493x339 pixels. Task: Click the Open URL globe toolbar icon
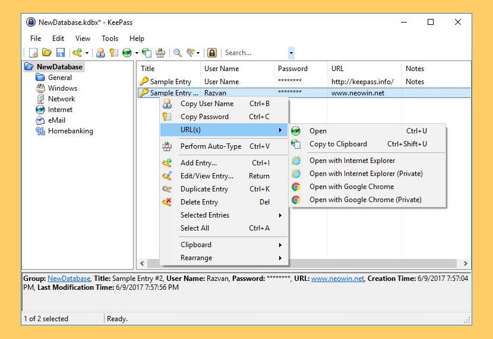coord(127,53)
